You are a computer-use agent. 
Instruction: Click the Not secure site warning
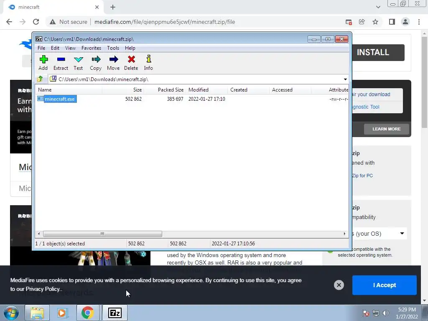click(x=69, y=22)
